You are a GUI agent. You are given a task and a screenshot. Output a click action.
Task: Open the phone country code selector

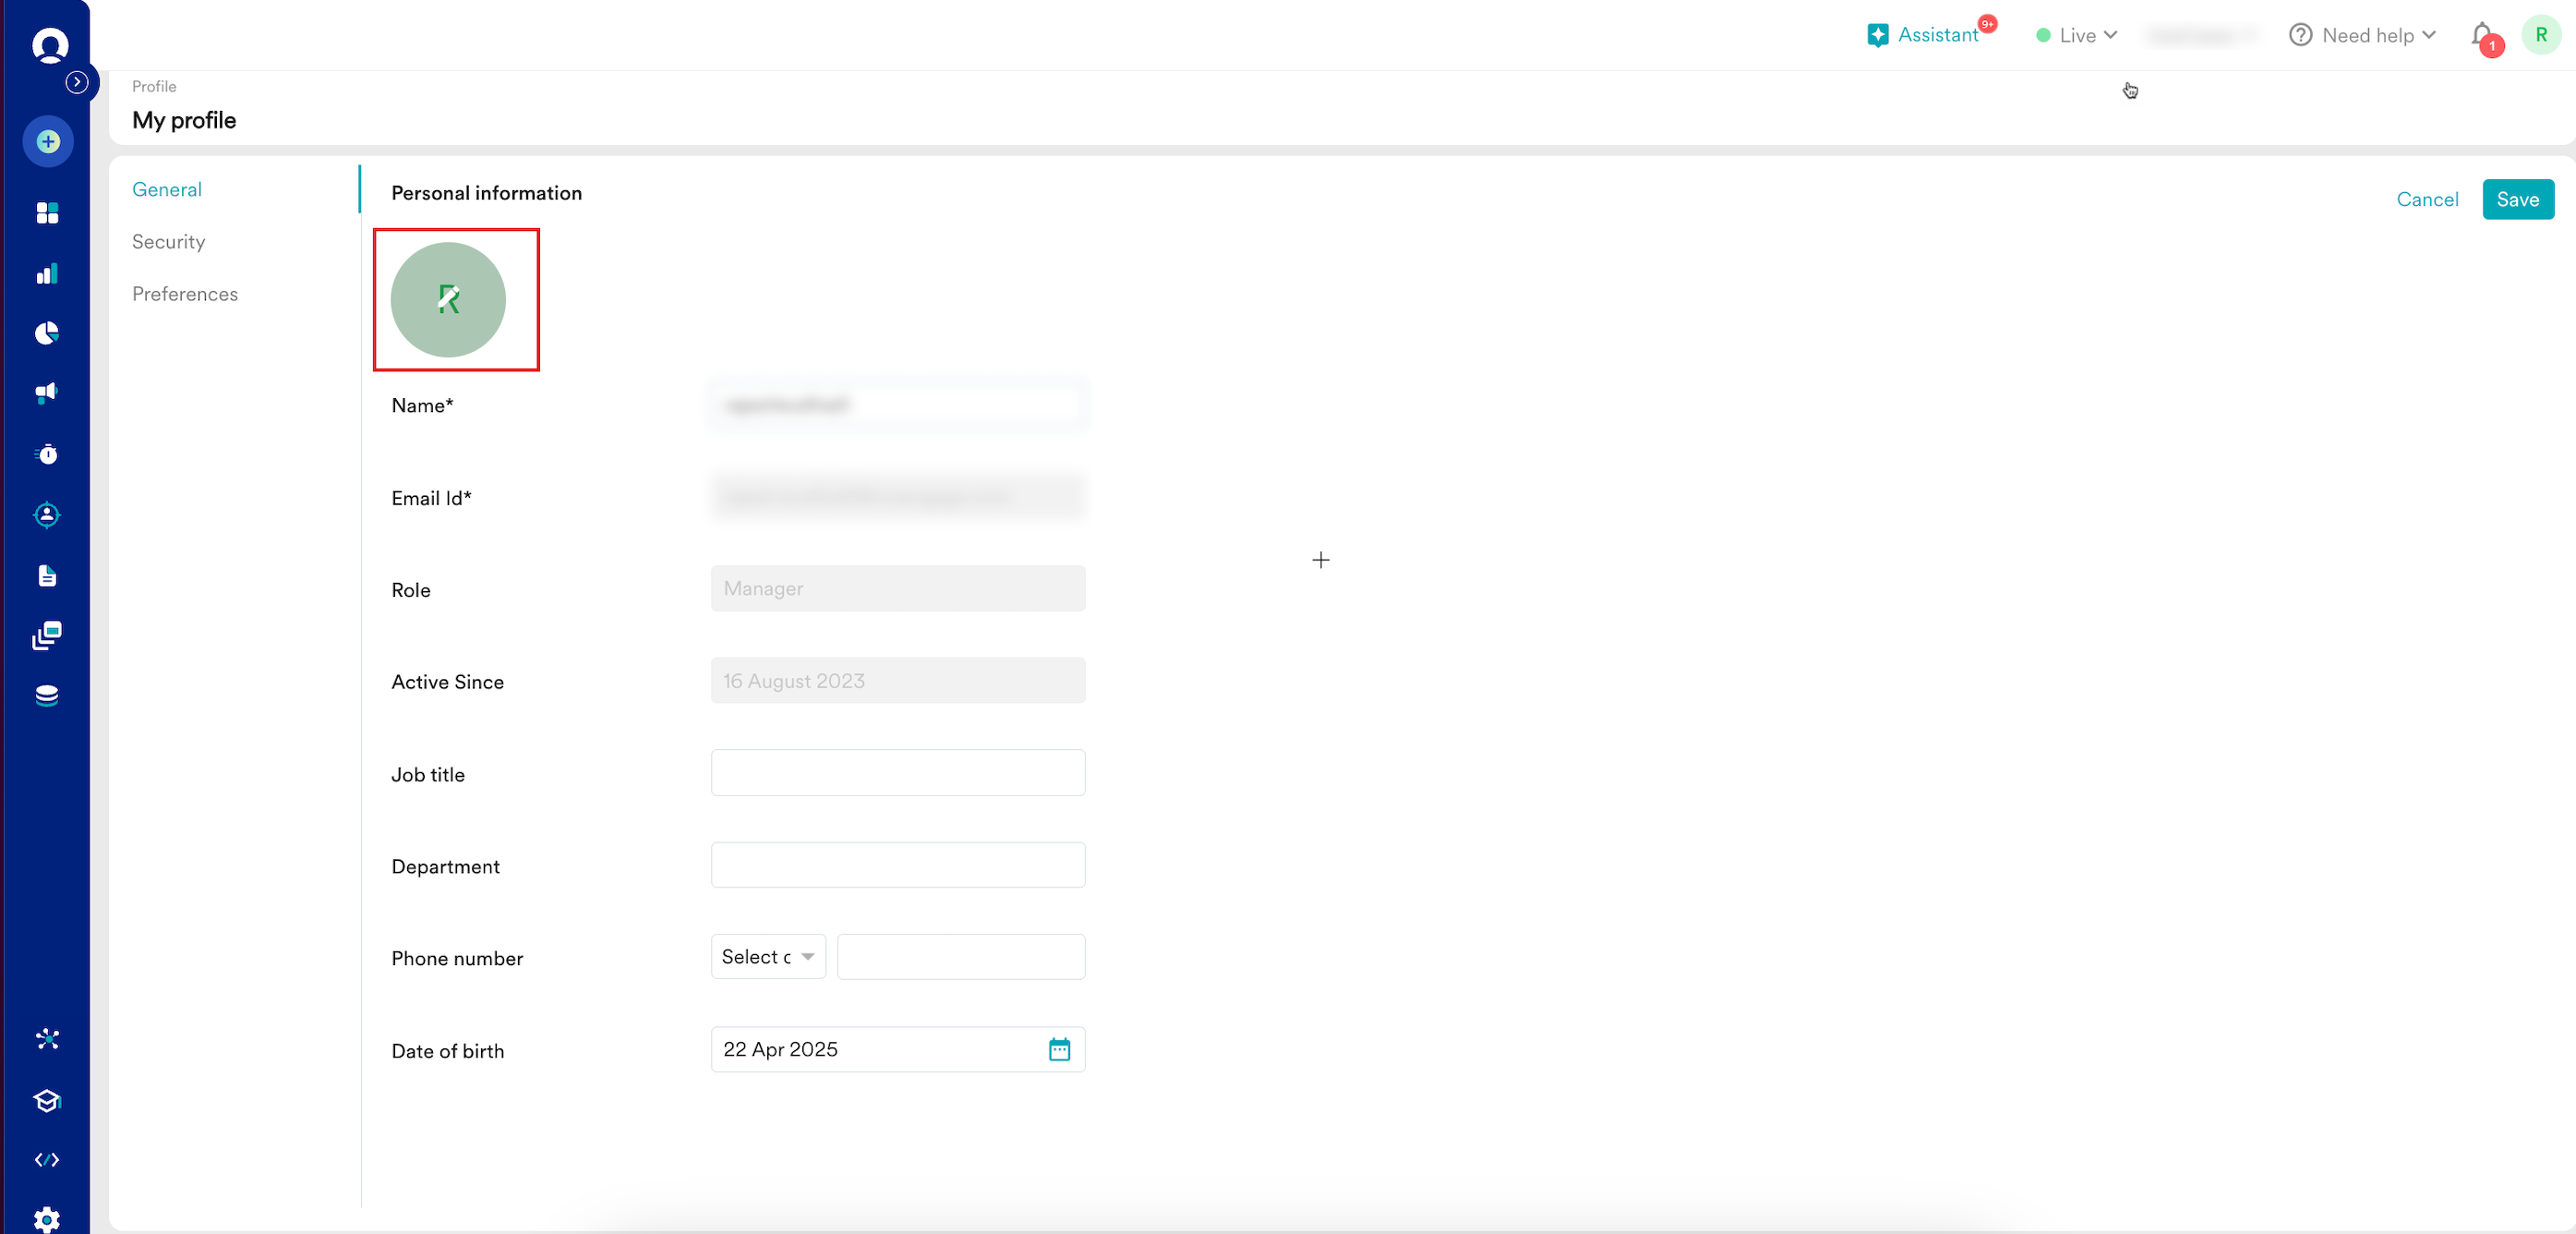(767, 957)
